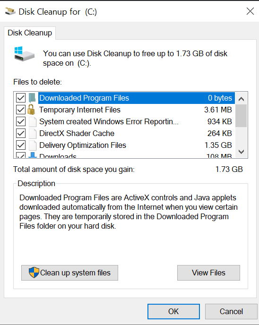
Task: Click the Clean up system files button
Action: pos(69,273)
